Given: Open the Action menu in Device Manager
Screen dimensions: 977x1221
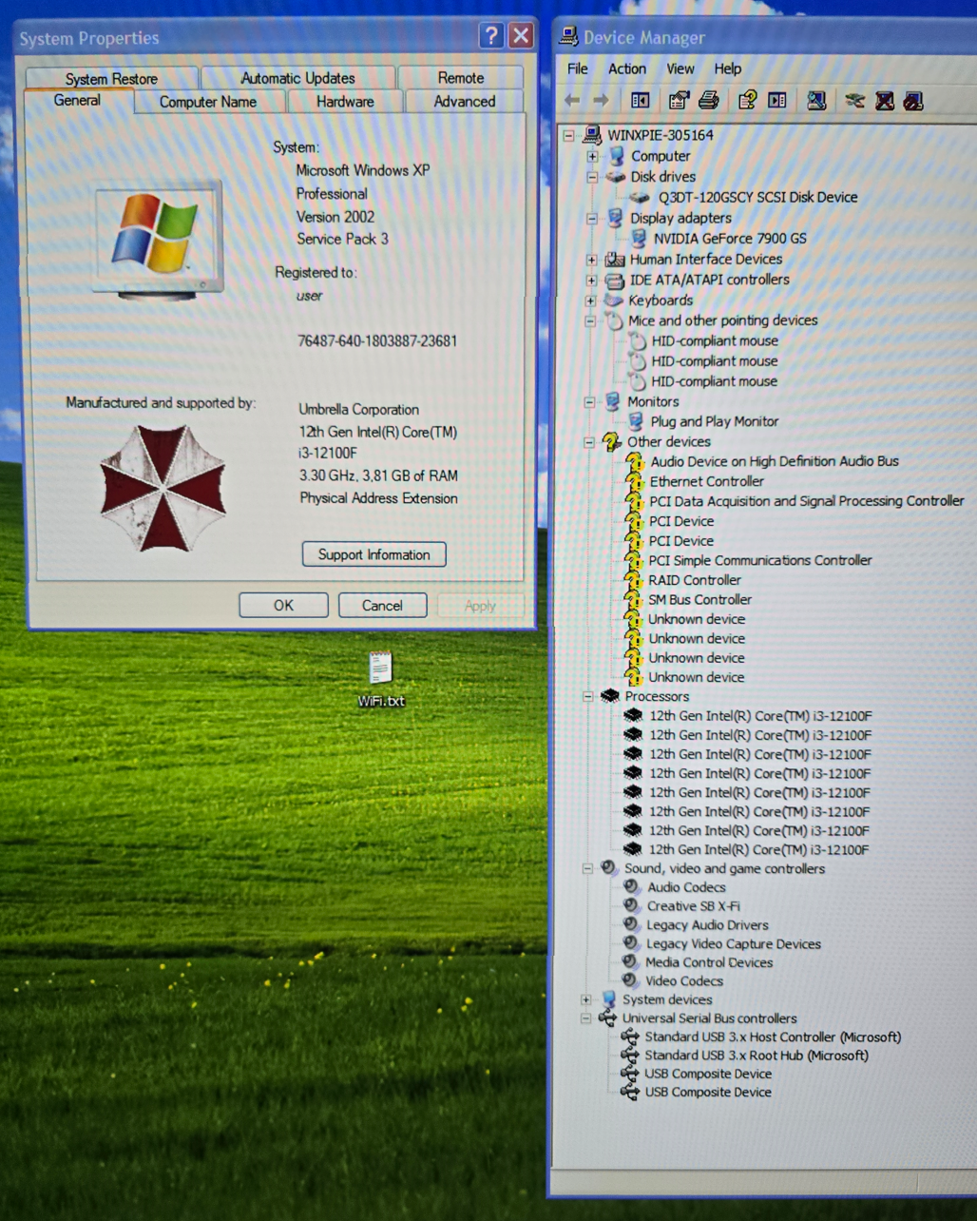Looking at the screenshot, I should click(627, 68).
